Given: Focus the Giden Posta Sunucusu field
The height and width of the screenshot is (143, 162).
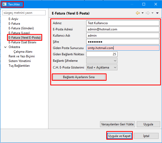Looking at the screenshot, I should (122, 48).
